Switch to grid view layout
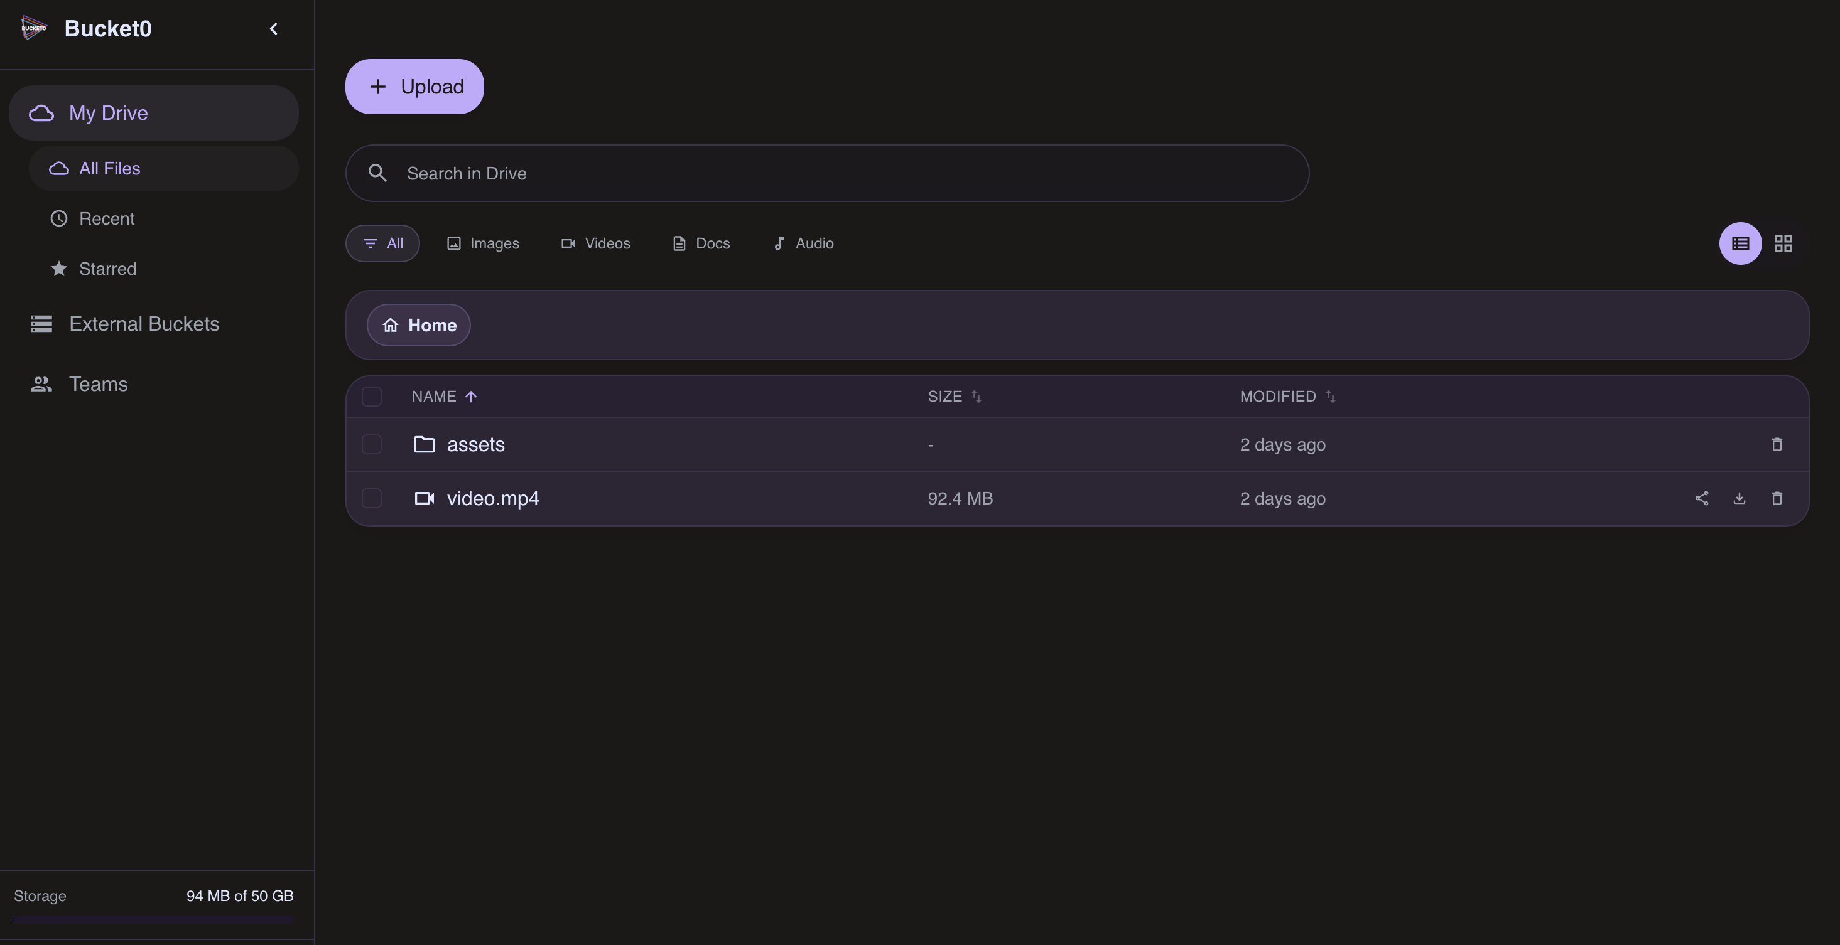Image resolution: width=1840 pixels, height=945 pixels. point(1783,243)
